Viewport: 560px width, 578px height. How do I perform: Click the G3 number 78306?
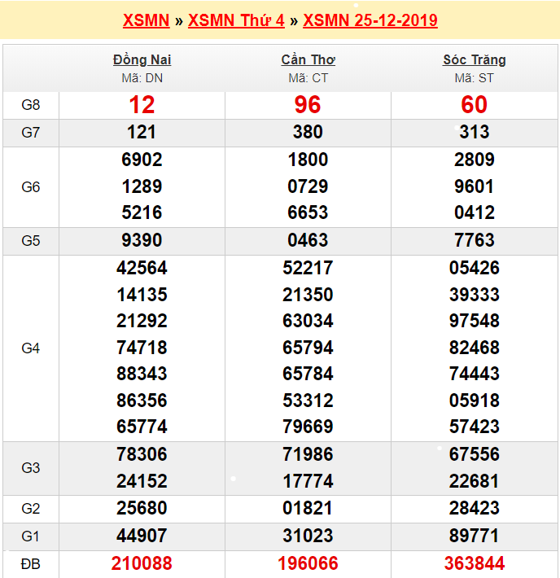click(x=142, y=454)
